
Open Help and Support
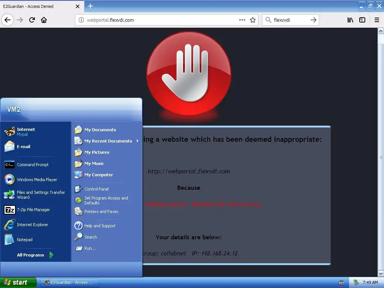pos(106,225)
